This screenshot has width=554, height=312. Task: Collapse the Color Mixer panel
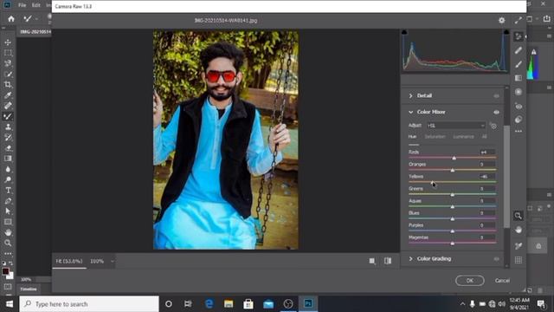click(x=410, y=112)
